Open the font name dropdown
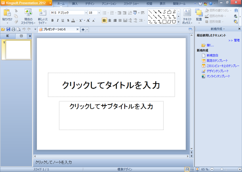242x172 pixels. click(x=86, y=13)
